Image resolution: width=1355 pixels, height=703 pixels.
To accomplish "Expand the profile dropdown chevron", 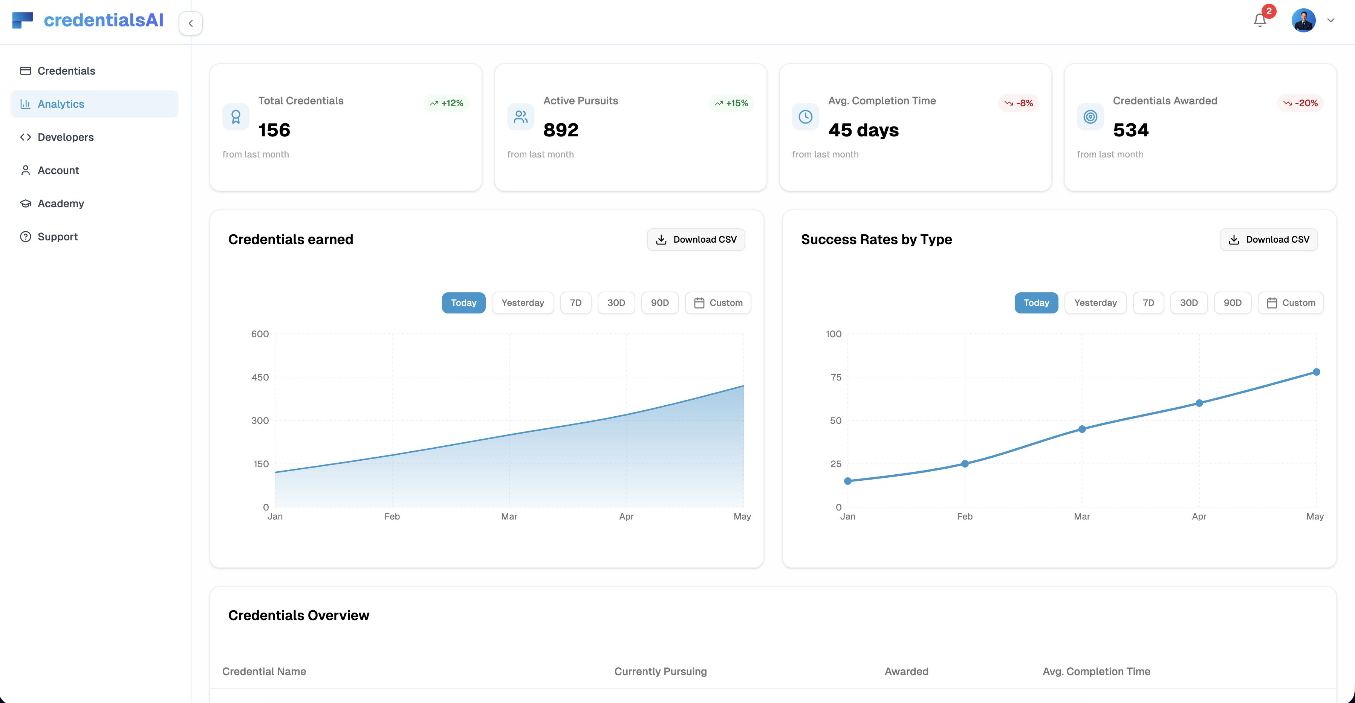I will (x=1331, y=20).
